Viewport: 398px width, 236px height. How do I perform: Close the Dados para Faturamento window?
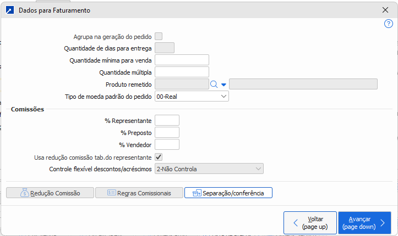point(385,10)
